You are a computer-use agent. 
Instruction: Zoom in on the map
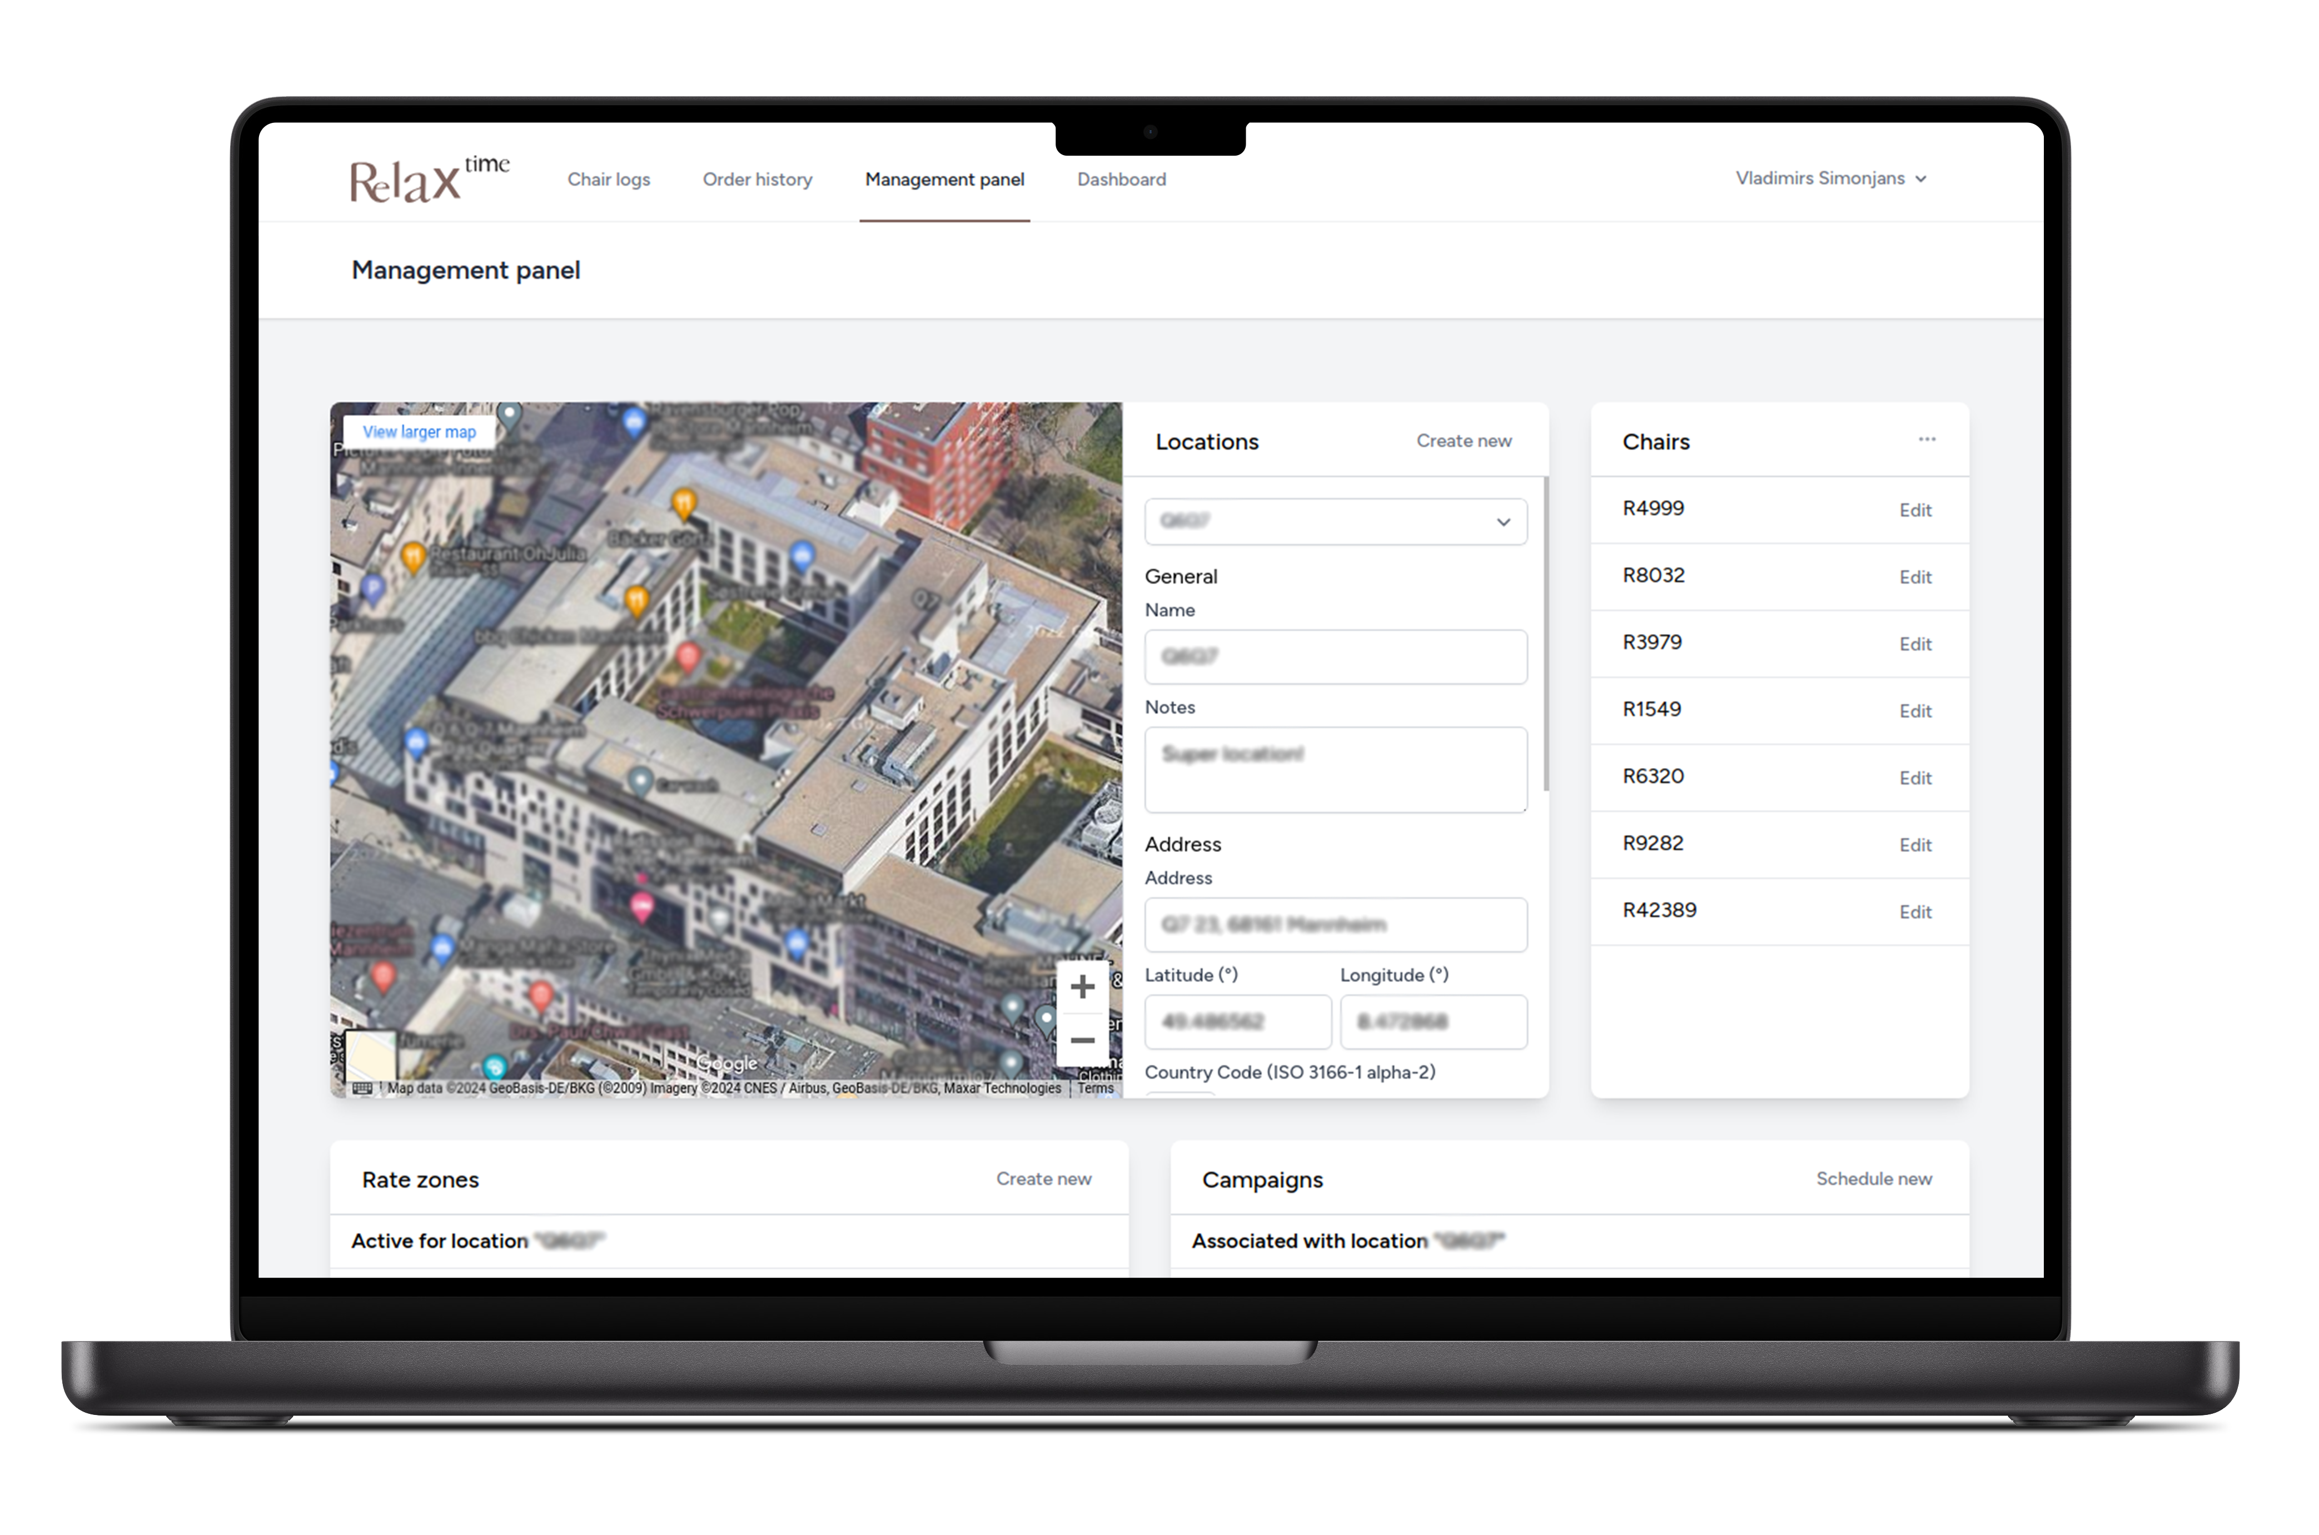point(1082,986)
